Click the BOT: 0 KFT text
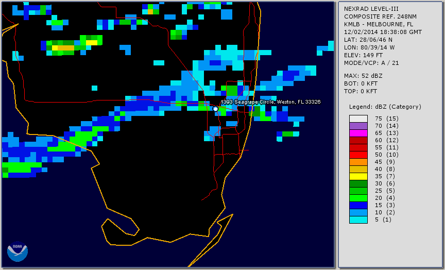Viewport: 445px width, 270px height. (x=361, y=84)
